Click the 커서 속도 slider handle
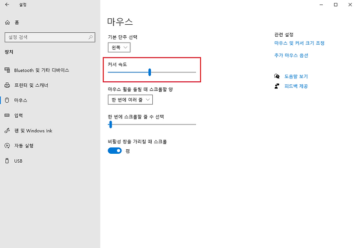357x248 pixels. click(x=150, y=72)
